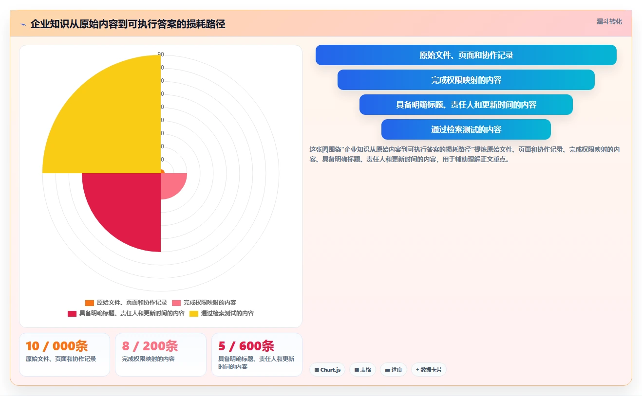The width and height of the screenshot is (642, 396).
Task: Click the 10 / 000条 stat card
Action: coord(64,354)
